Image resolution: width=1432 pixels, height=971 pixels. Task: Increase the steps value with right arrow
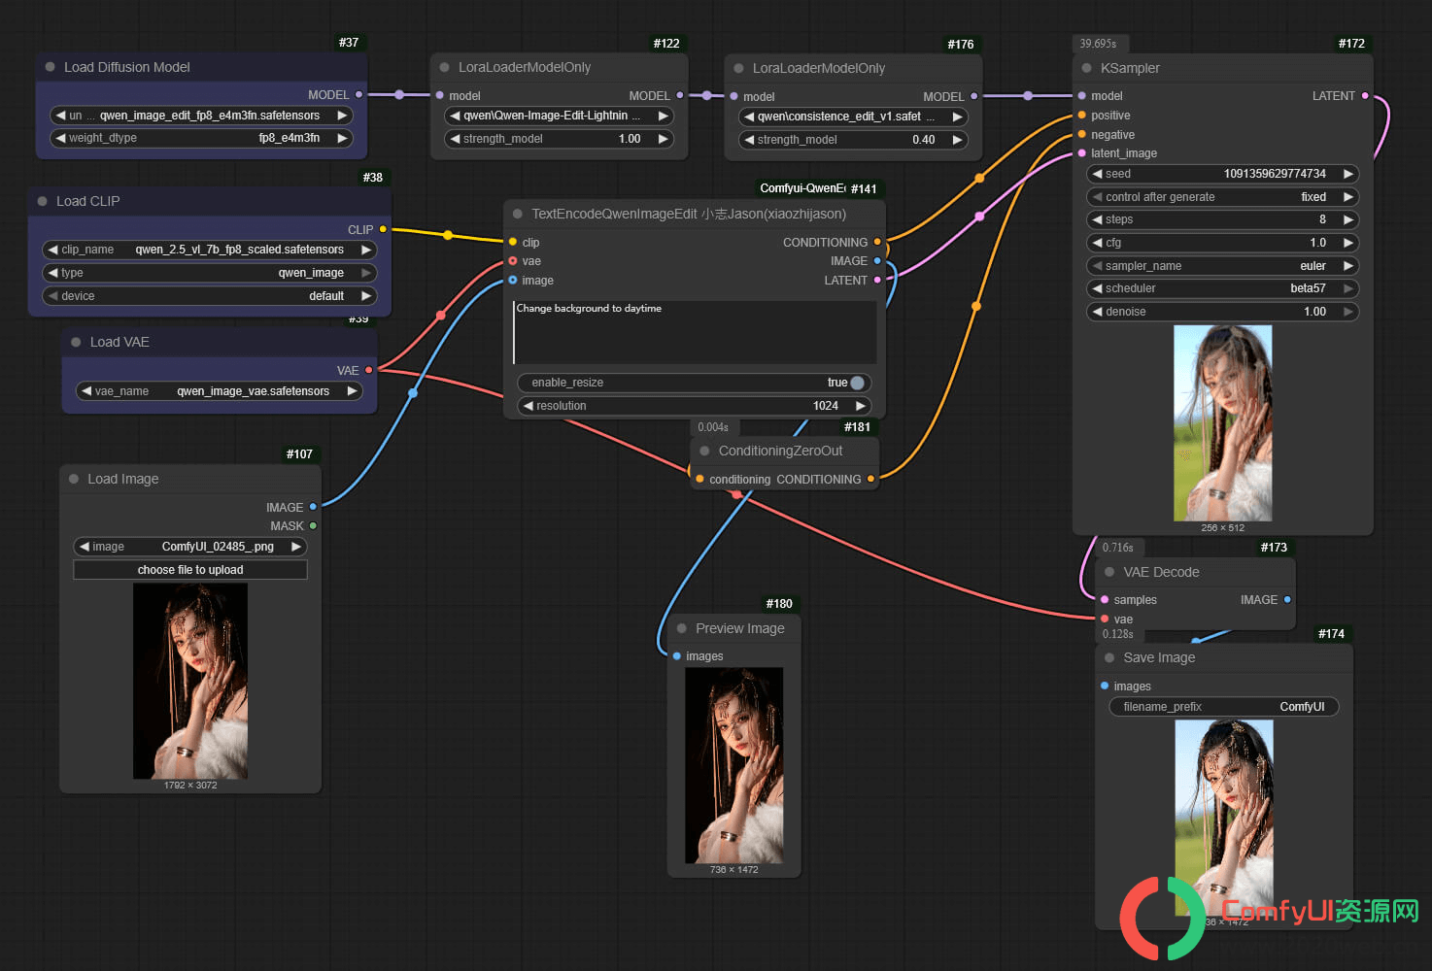click(x=1348, y=219)
